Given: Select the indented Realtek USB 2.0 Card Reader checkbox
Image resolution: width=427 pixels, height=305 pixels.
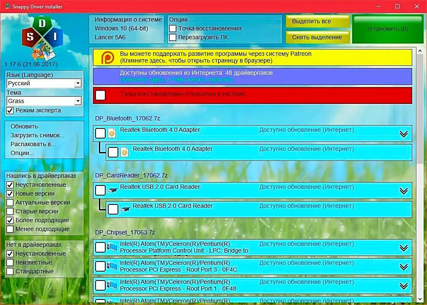Looking at the screenshot, I should point(113,209).
